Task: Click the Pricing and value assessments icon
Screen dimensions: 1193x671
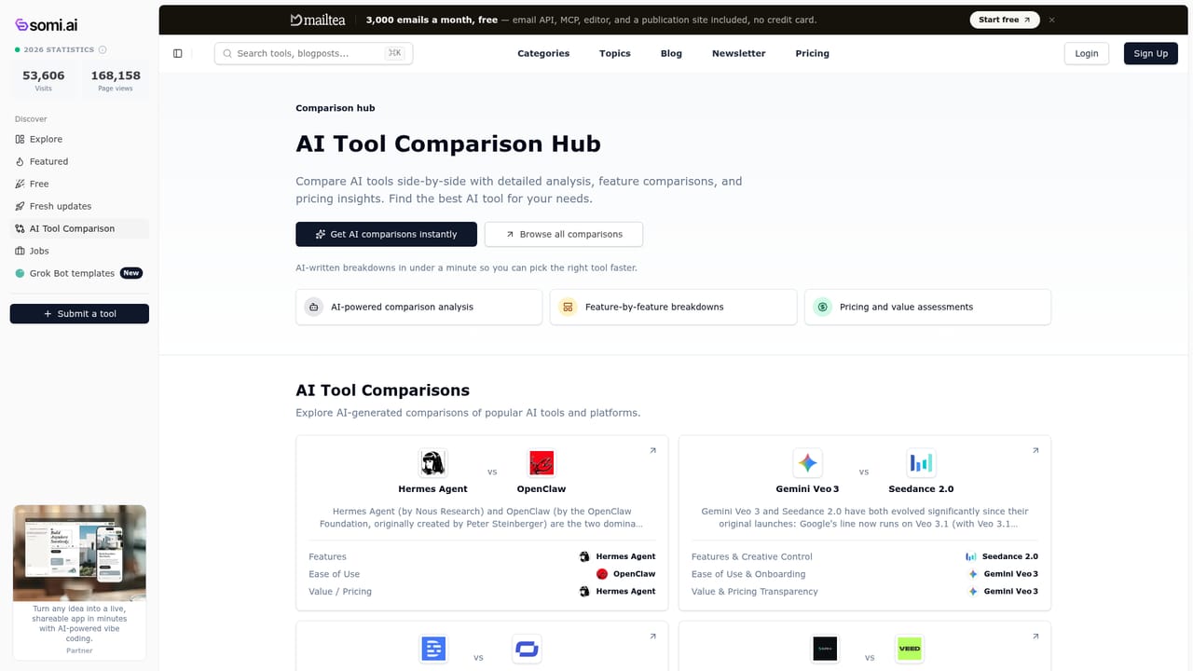Action: pyautogui.click(x=822, y=307)
